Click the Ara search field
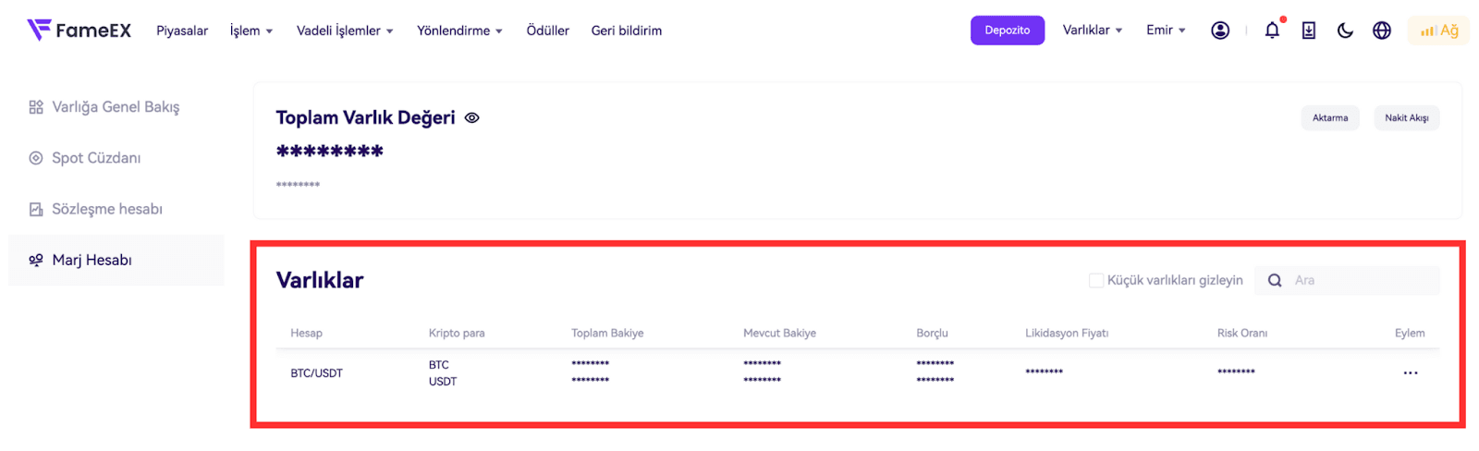Image resolution: width=1479 pixels, height=451 pixels. point(1359,280)
